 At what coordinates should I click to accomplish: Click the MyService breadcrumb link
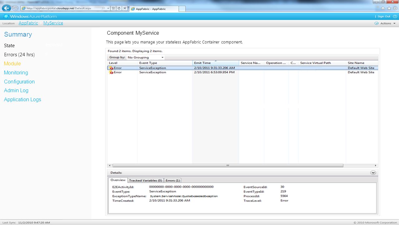(x=53, y=23)
